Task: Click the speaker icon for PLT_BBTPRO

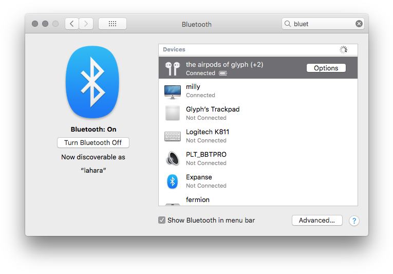Action: pyautogui.click(x=173, y=158)
